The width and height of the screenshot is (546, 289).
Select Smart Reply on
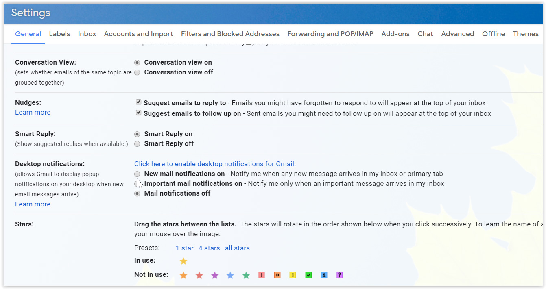[x=137, y=134]
